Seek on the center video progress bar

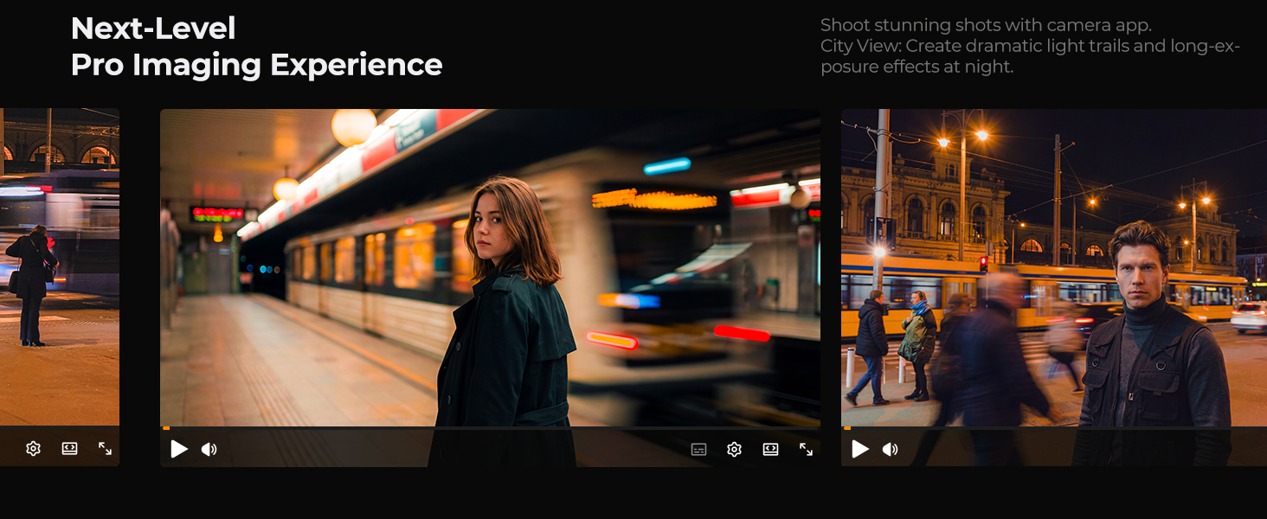(491, 428)
